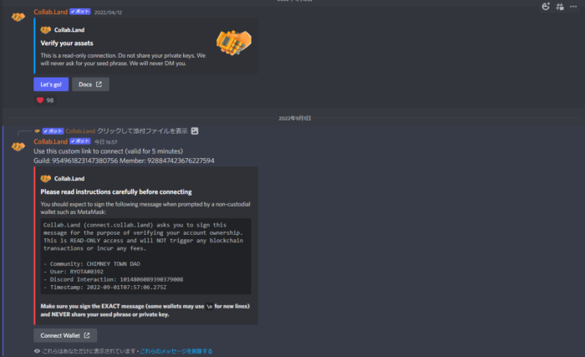Click the blue delete-these-messages link
The image size is (585, 357).
[x=176, y=351]
